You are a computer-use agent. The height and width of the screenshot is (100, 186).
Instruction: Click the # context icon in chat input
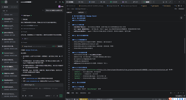coord(26,96)
